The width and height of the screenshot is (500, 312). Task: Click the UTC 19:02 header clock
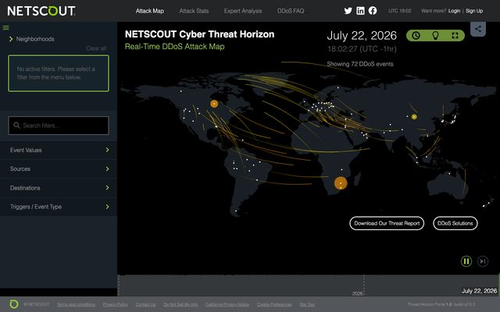399,11
